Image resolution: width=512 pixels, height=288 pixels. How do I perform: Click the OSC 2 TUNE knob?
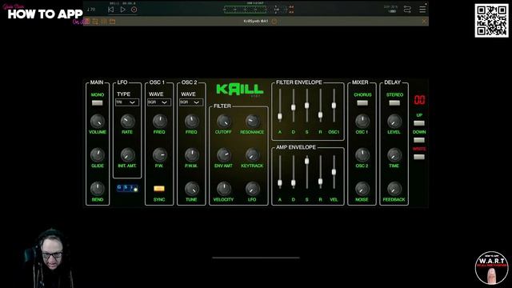[x=191, y=189]
